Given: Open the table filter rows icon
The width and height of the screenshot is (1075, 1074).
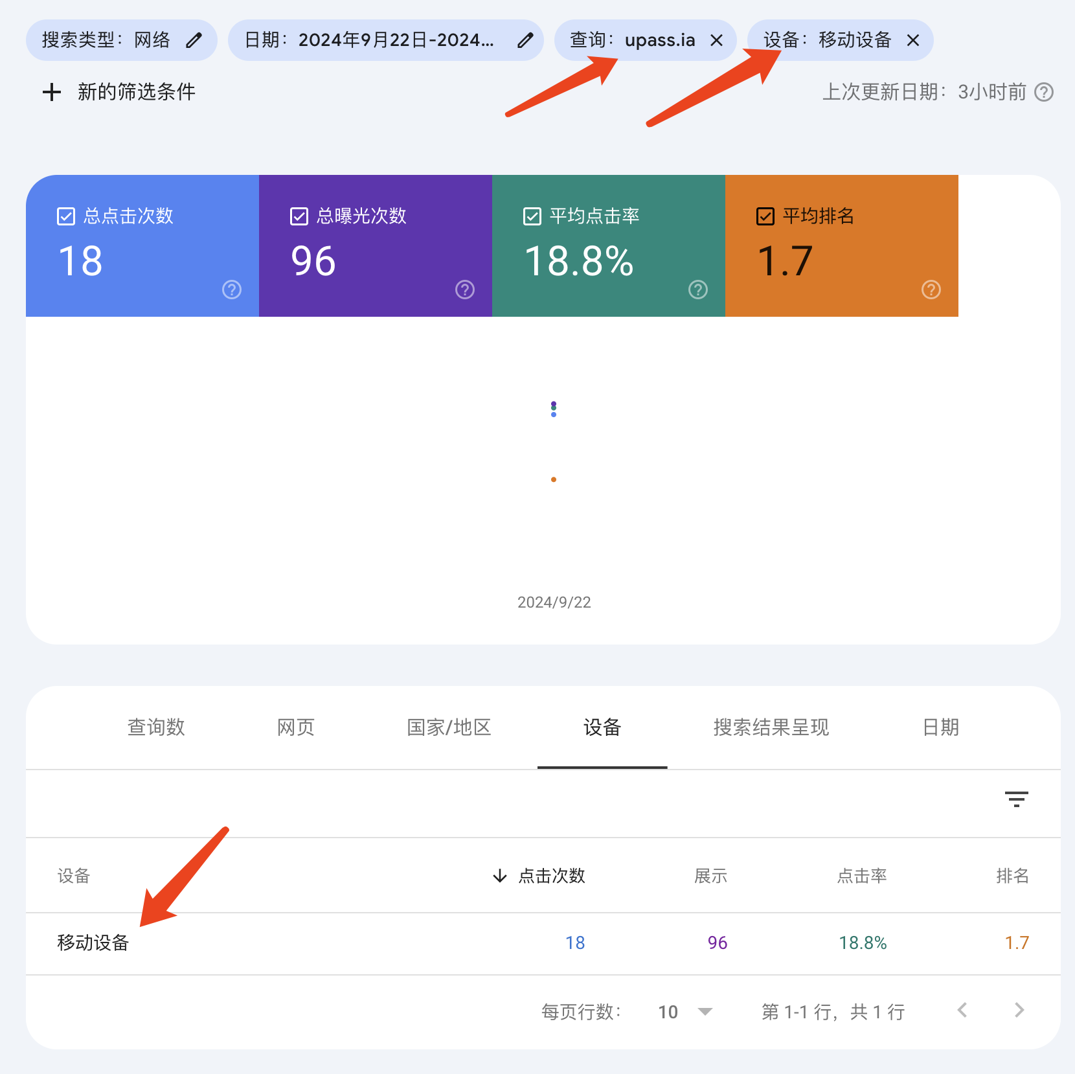Looking at the screenshot, I should [x=1017, y=799].
